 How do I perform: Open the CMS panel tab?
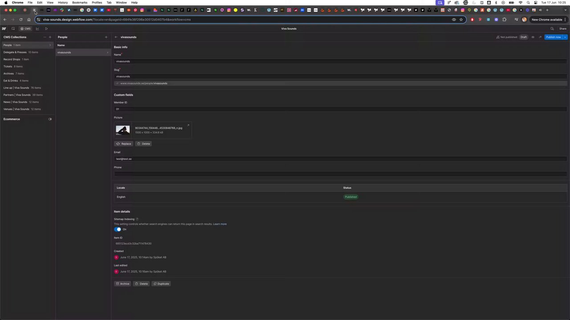coord(25,28)
